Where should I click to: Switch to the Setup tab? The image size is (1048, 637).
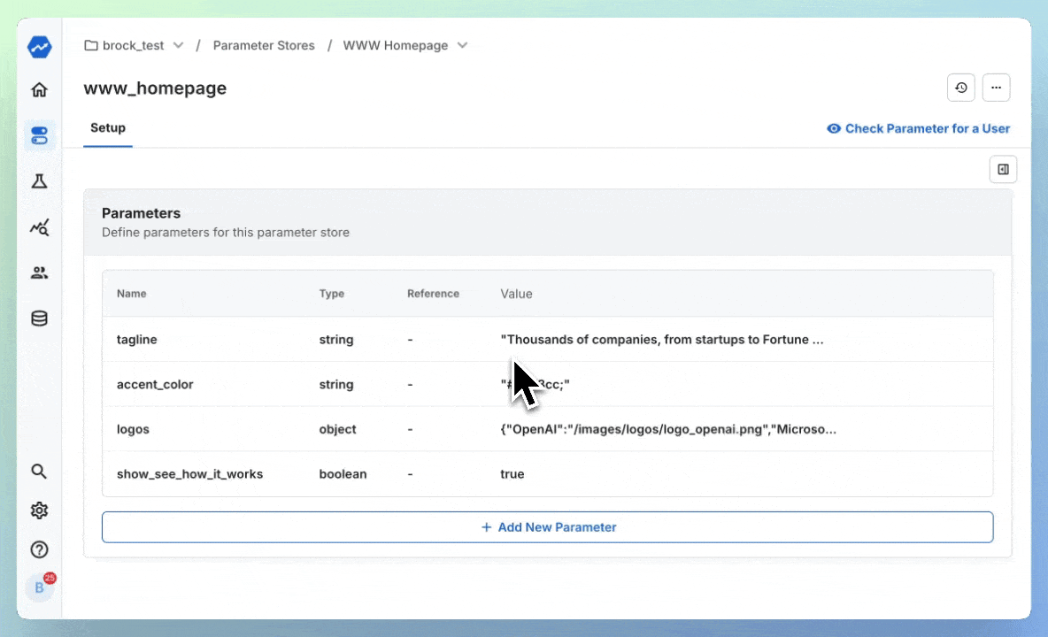click(107, 127)
